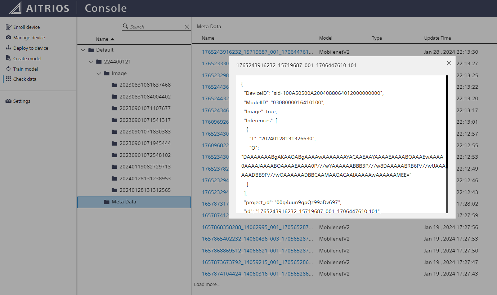Select the Meta Data folder
Screen dimensions: 497x295
(124, 202)
